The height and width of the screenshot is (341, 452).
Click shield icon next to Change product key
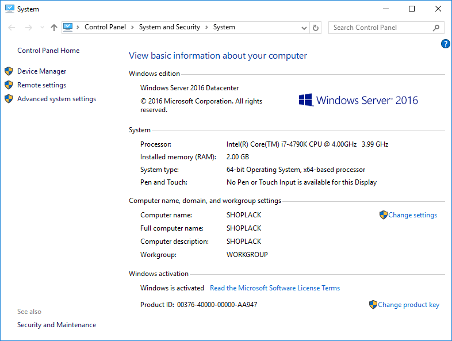coord(373,304)
